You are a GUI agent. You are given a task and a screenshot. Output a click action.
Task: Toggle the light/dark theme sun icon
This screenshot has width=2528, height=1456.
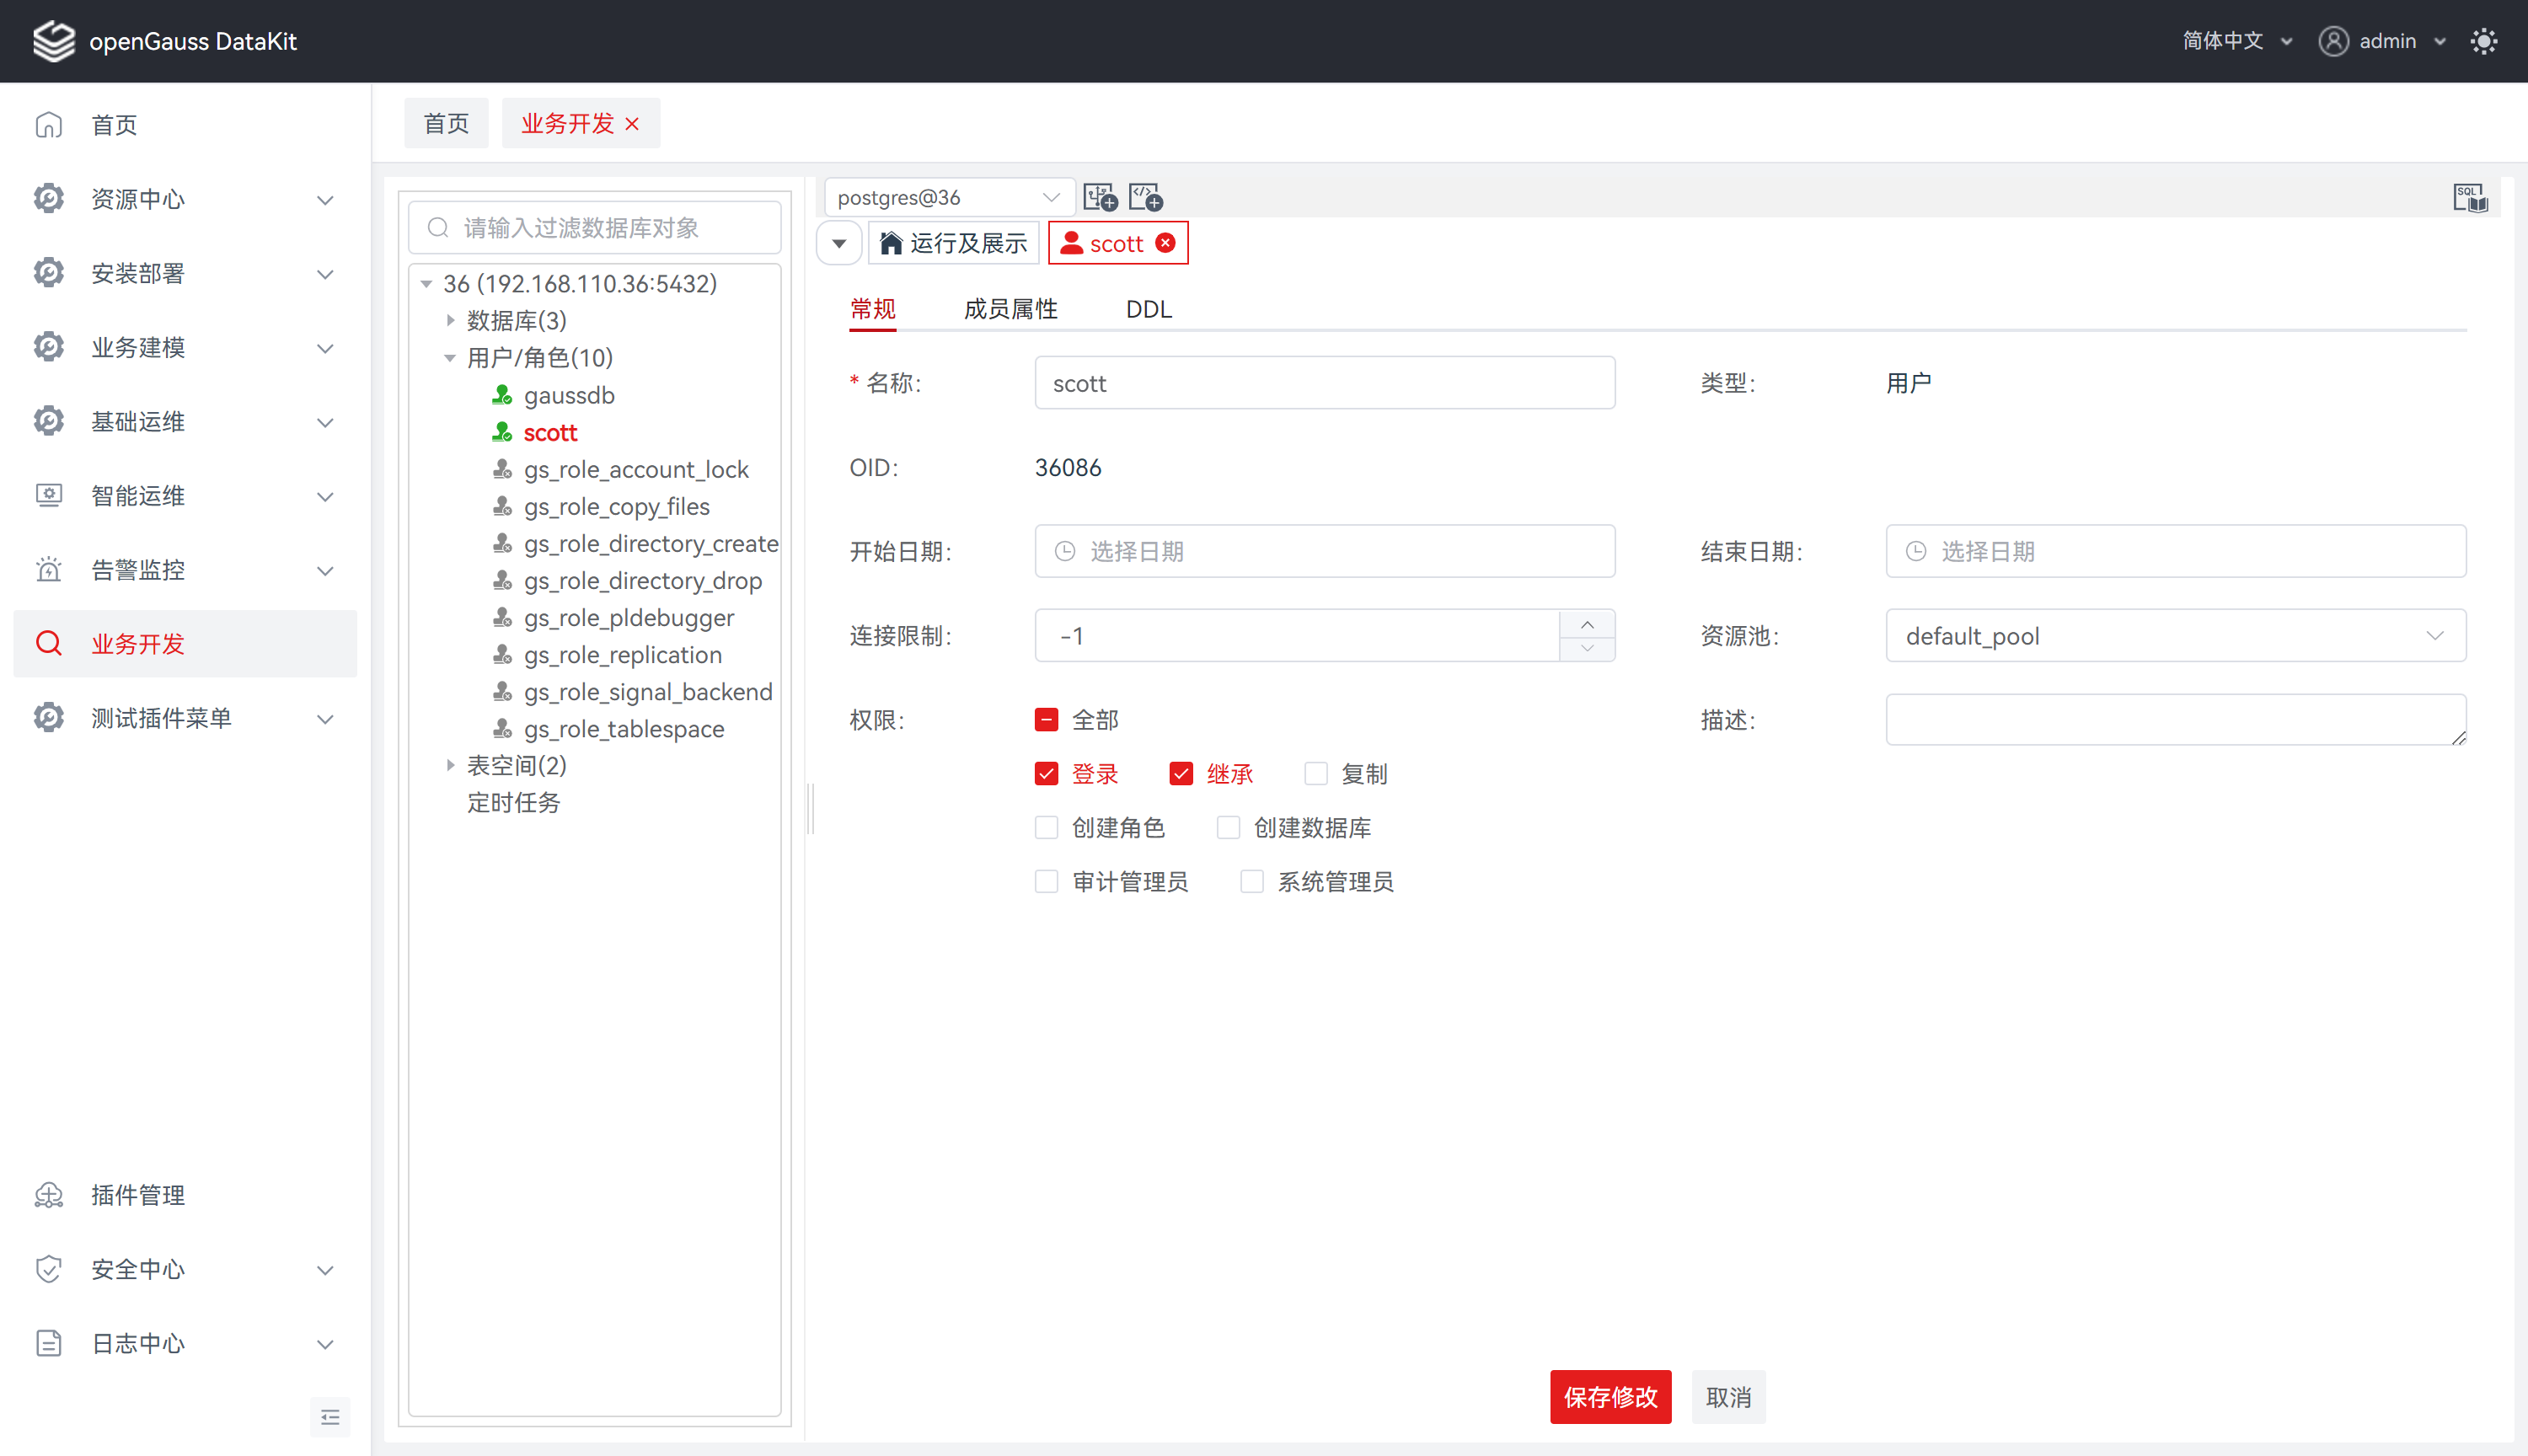[x=2483, y=41]
